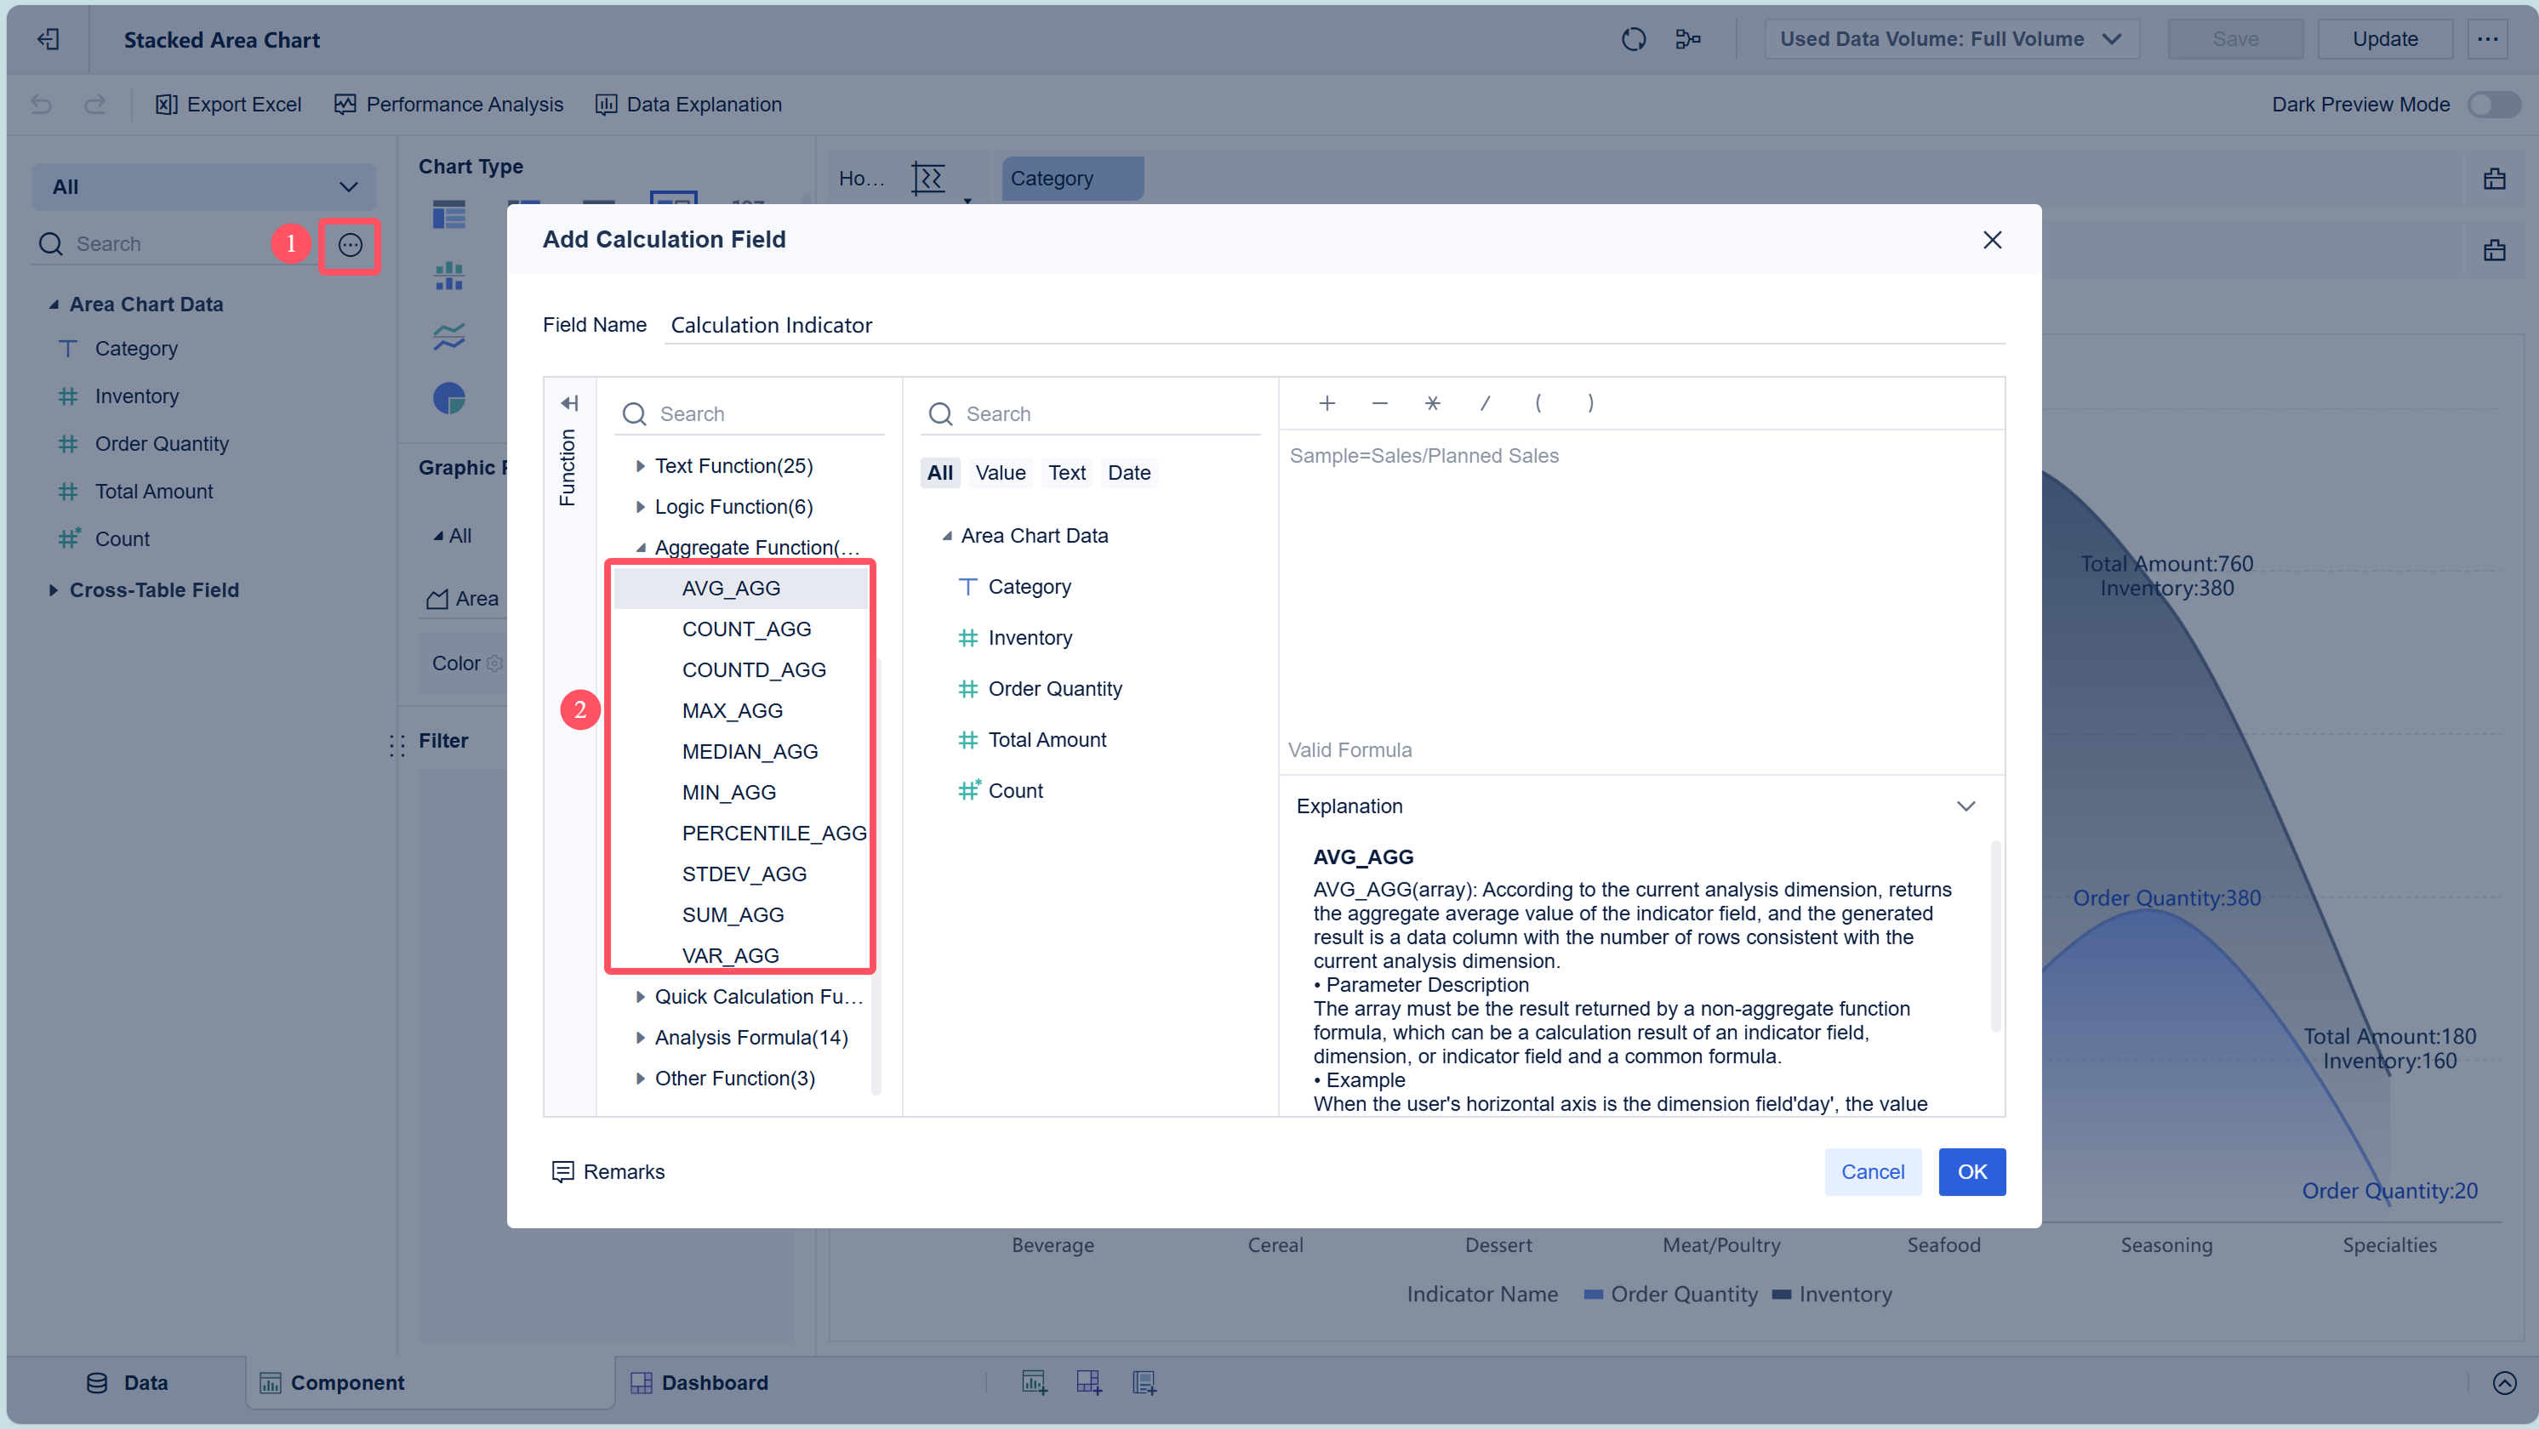
Task: Switch the field filter to Date
Action: 1128,472
